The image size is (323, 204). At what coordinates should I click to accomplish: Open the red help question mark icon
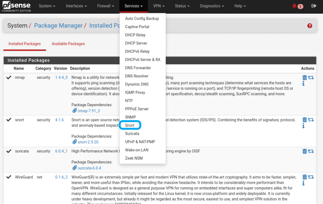310,26
